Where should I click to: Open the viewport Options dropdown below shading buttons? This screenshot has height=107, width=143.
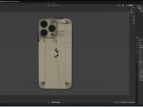133,7
